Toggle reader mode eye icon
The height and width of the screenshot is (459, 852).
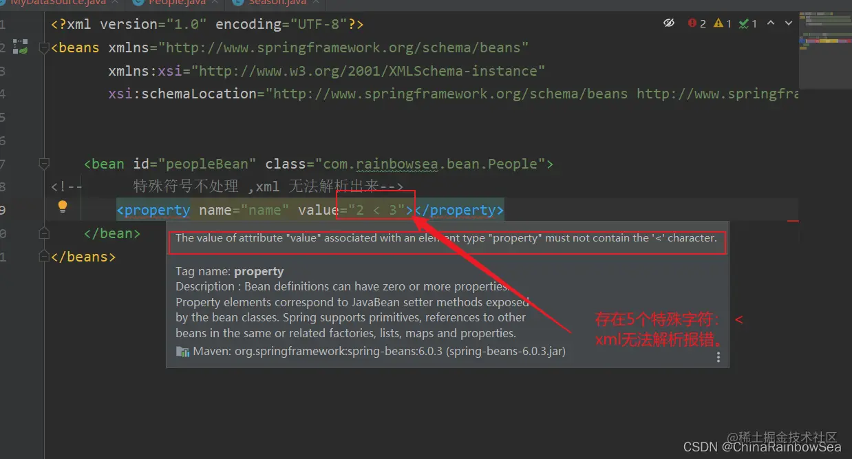click(668, 23)
